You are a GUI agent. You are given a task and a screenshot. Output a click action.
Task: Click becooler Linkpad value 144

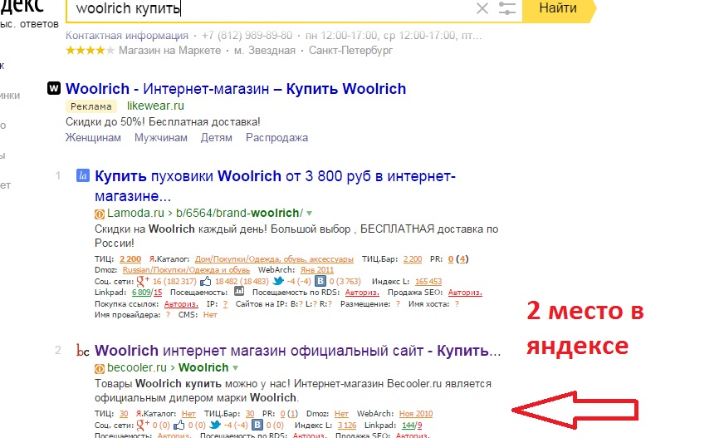tap(408, 426)
